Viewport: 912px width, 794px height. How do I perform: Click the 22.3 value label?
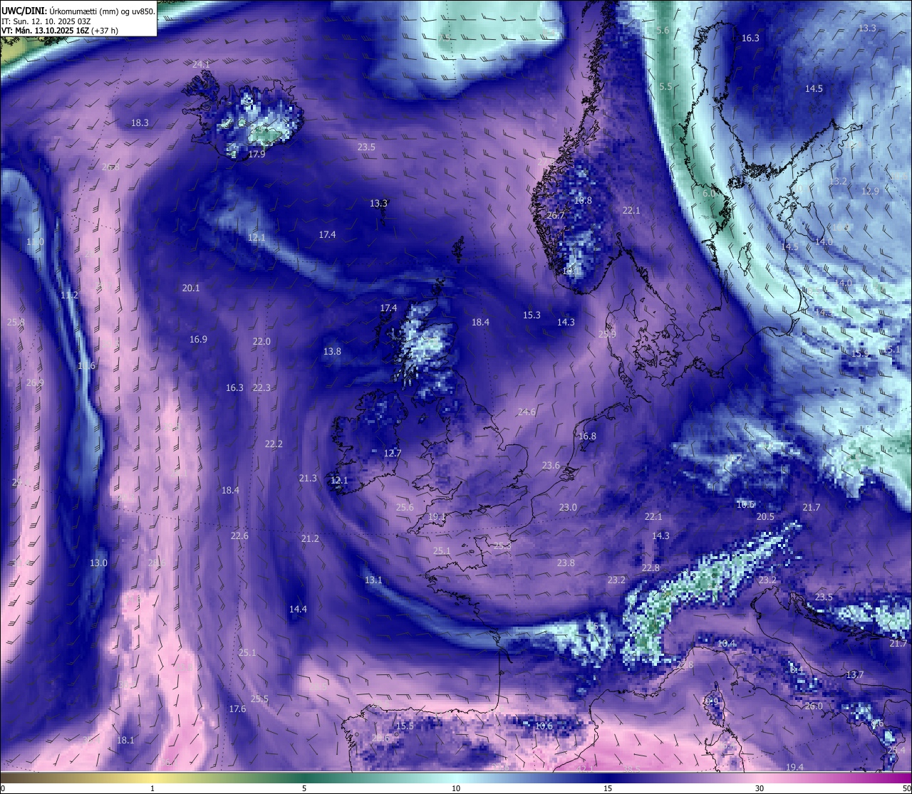pos(261,388)
